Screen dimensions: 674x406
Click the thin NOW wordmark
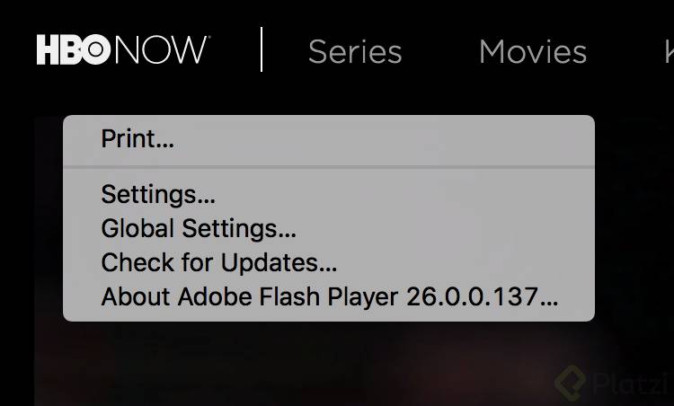point(161,49)
